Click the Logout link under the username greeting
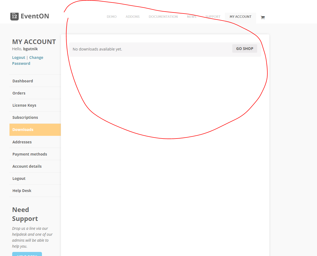Viewport: 317px width, 256px height. tap(19, 58)
